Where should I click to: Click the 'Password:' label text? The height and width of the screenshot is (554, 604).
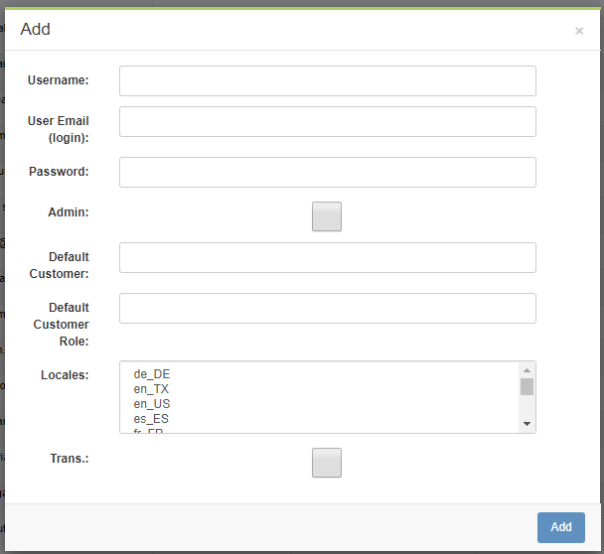(x=59, y=172)
